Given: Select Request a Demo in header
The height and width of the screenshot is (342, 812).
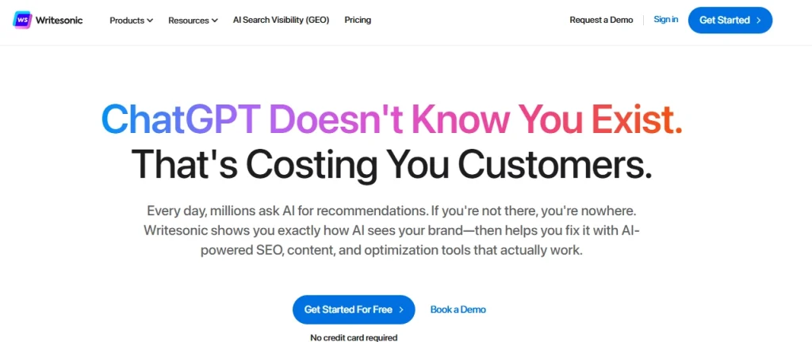Looking at the screenshot, I should pyautogui.click(x=601, y=20).
